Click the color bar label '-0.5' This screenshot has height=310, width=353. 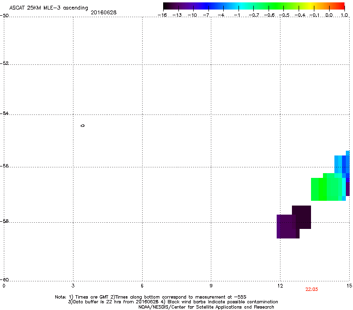click(284, 15)
